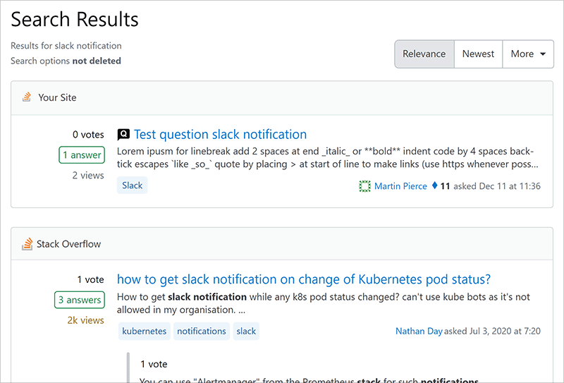Open the Kubernetes pod status question

coord(303,279)
